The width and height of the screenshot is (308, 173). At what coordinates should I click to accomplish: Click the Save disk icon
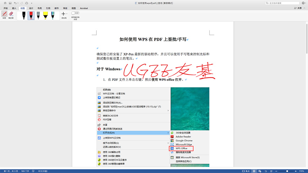coord(10,3)
